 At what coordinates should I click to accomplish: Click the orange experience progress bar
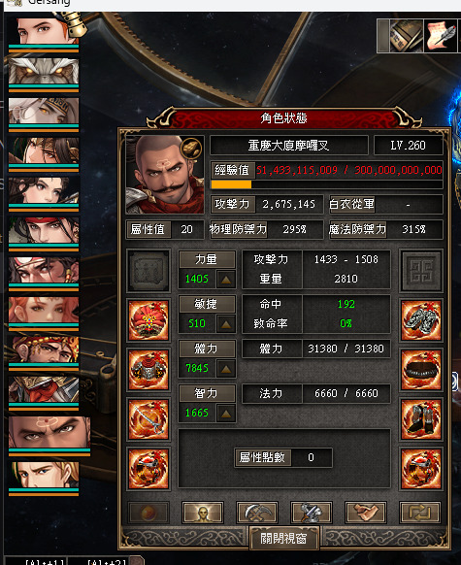point(327,184)
